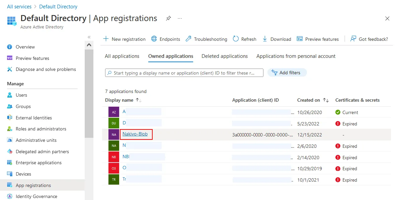This screenshot has height=200, width=400.
Task: Collapse the left navigation sidebar
Action: (x=89, y=37)
